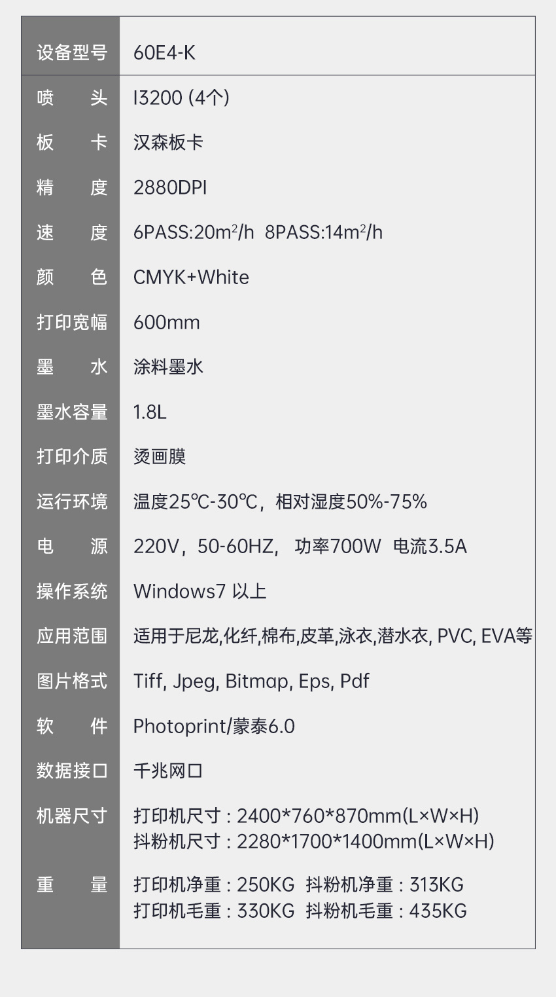Select the Windows7 以上 operating system value

tap(200, 592)
